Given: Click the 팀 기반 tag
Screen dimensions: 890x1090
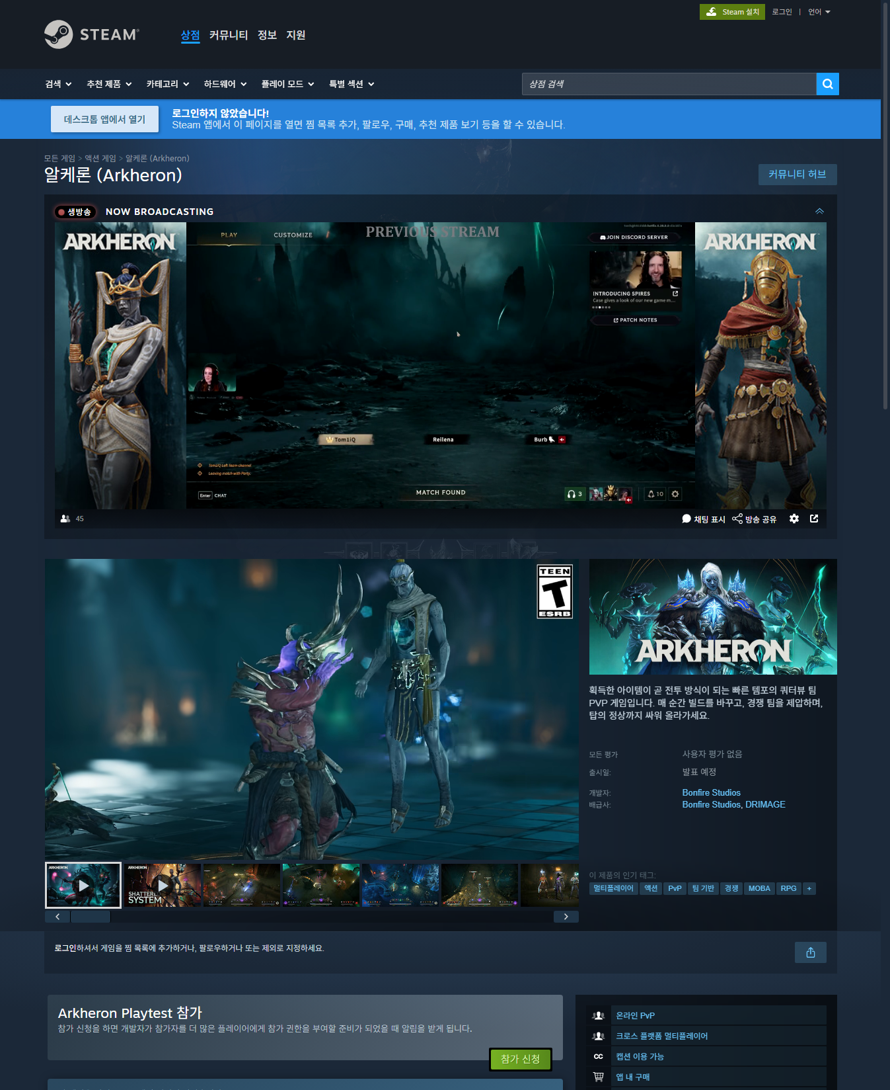Looking at the screenshot, I should [703, 888].
